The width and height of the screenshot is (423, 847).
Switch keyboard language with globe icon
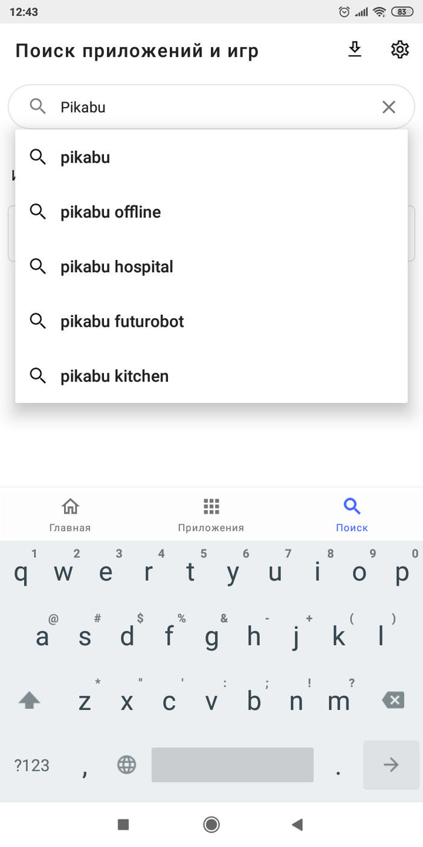pos(126,765)
